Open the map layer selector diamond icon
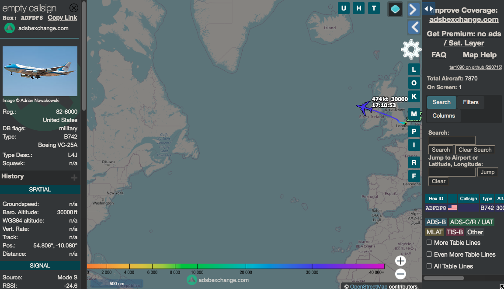The height and width of the screenshot is (289, 504). tap(395, 9)
